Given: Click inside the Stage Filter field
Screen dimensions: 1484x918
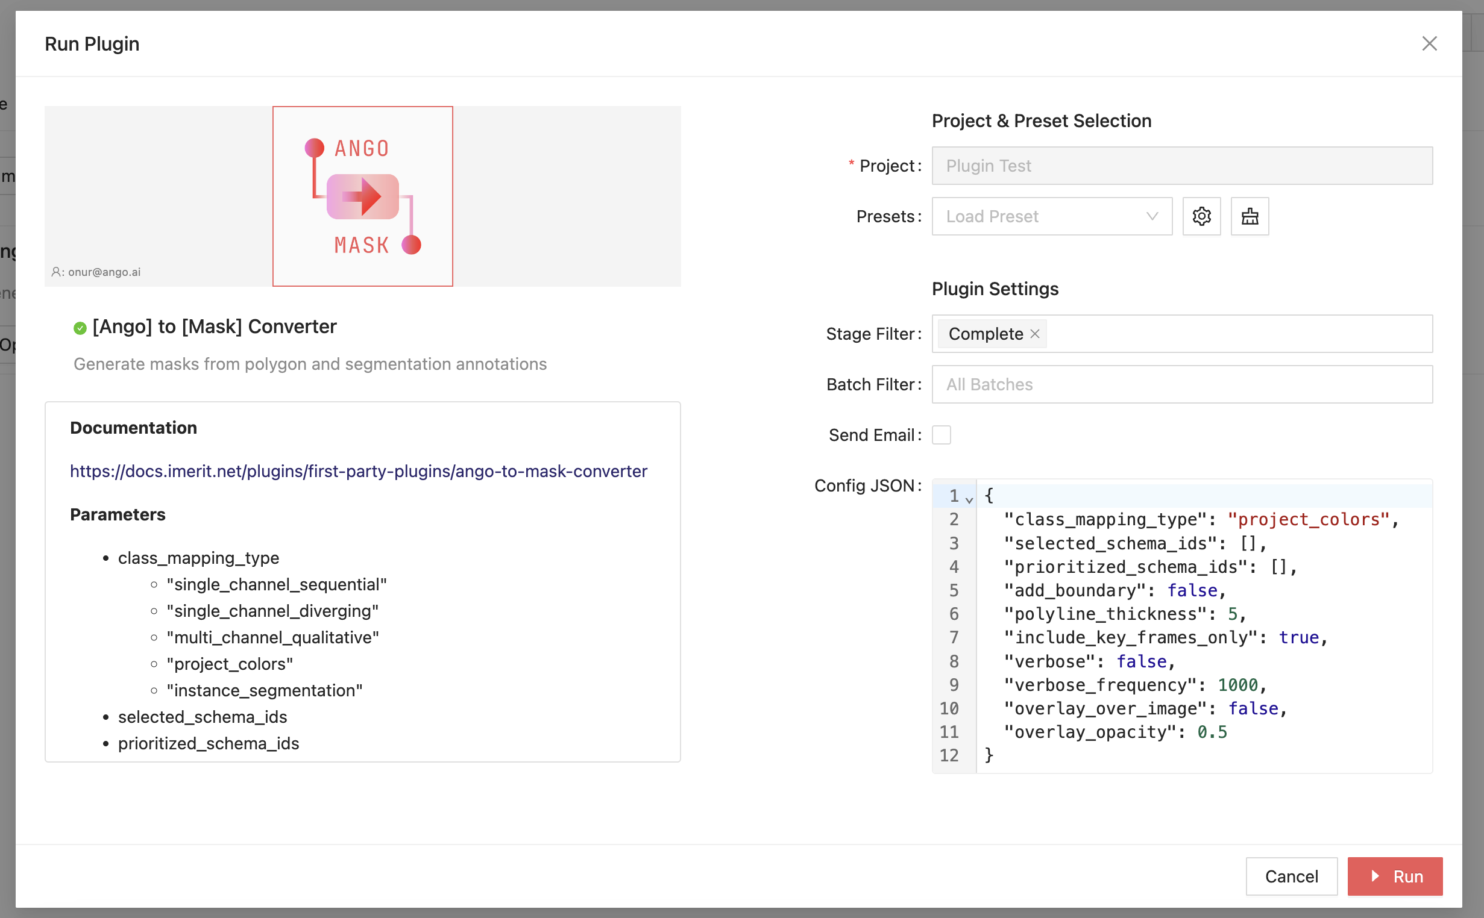Looking at the screenshot, I should (x=1239, y=334).
